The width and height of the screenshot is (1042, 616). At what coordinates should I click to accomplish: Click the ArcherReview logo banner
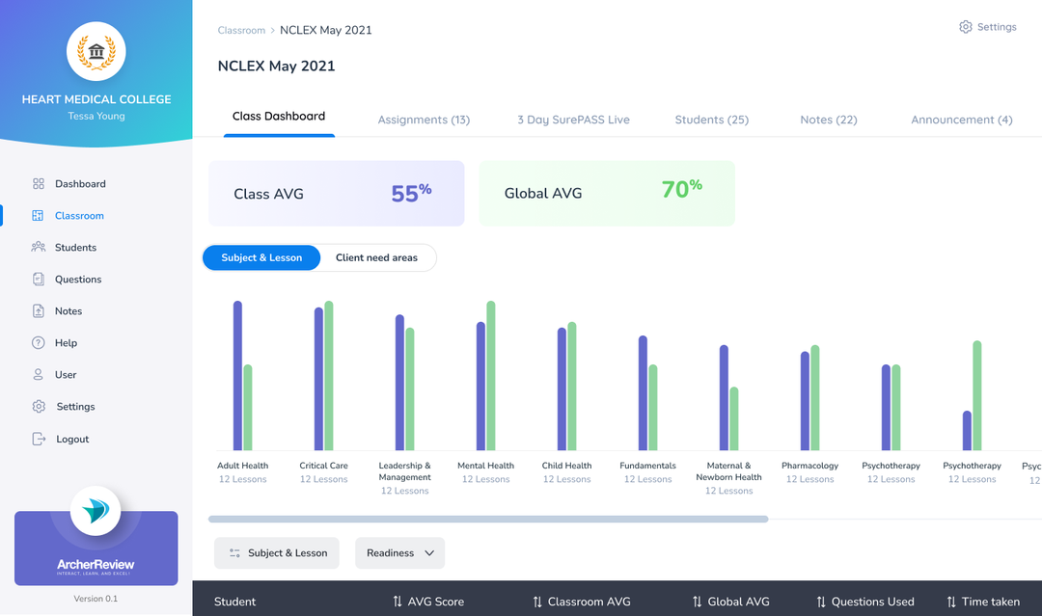96,548
